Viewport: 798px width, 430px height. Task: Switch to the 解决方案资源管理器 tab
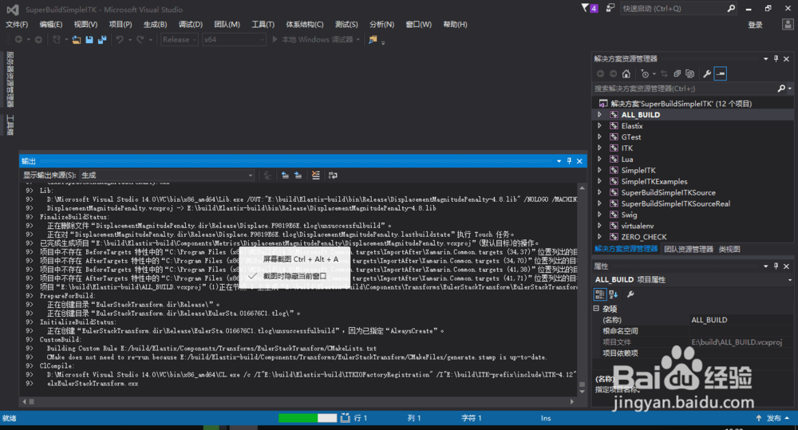tap(626, 250)
